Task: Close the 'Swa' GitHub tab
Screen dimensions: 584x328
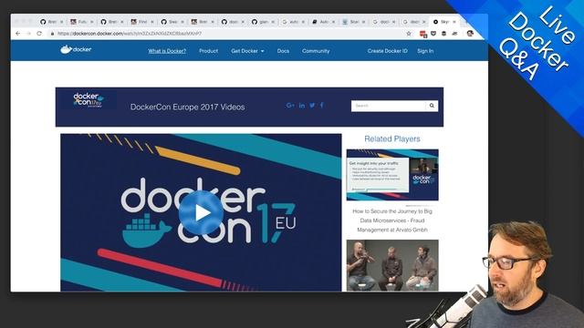Action: pyautogui.click(x=182, y=22)
